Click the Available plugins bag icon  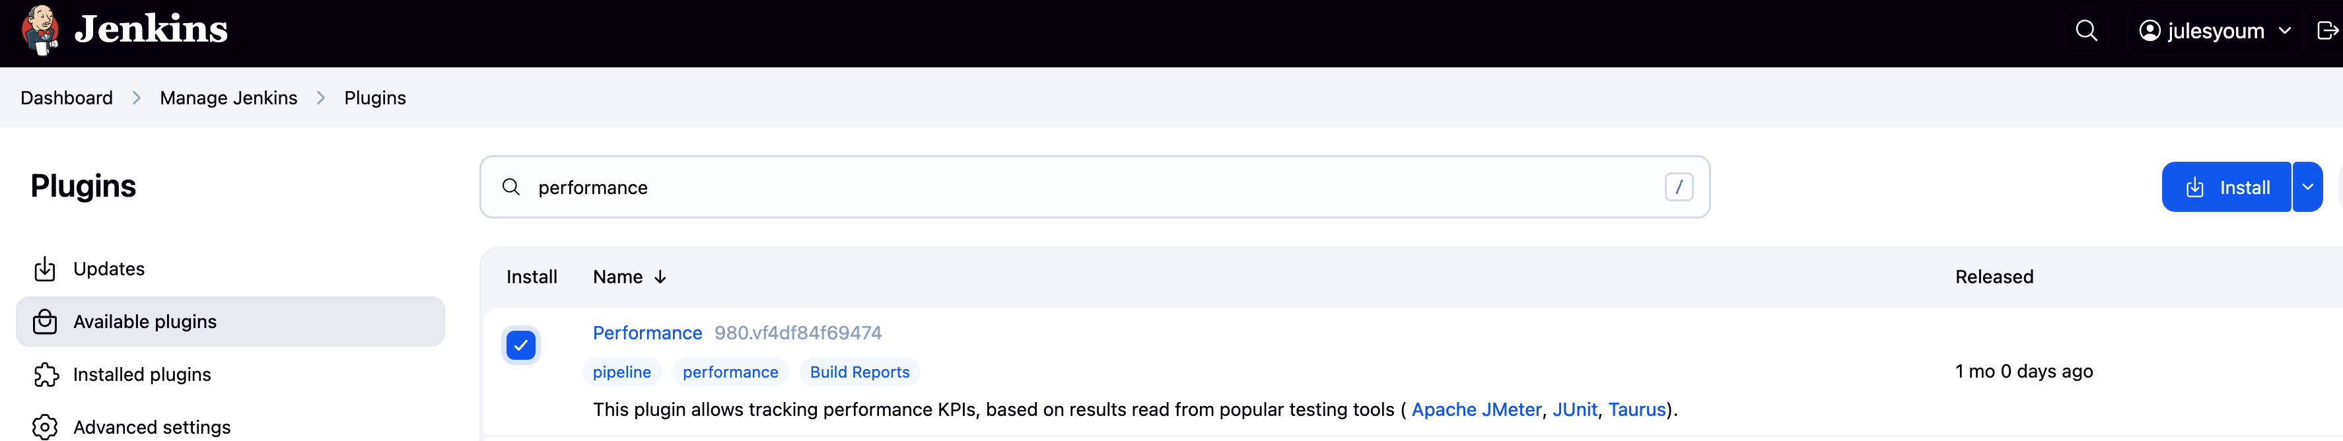pyautogui.click(x=44, y=322)
